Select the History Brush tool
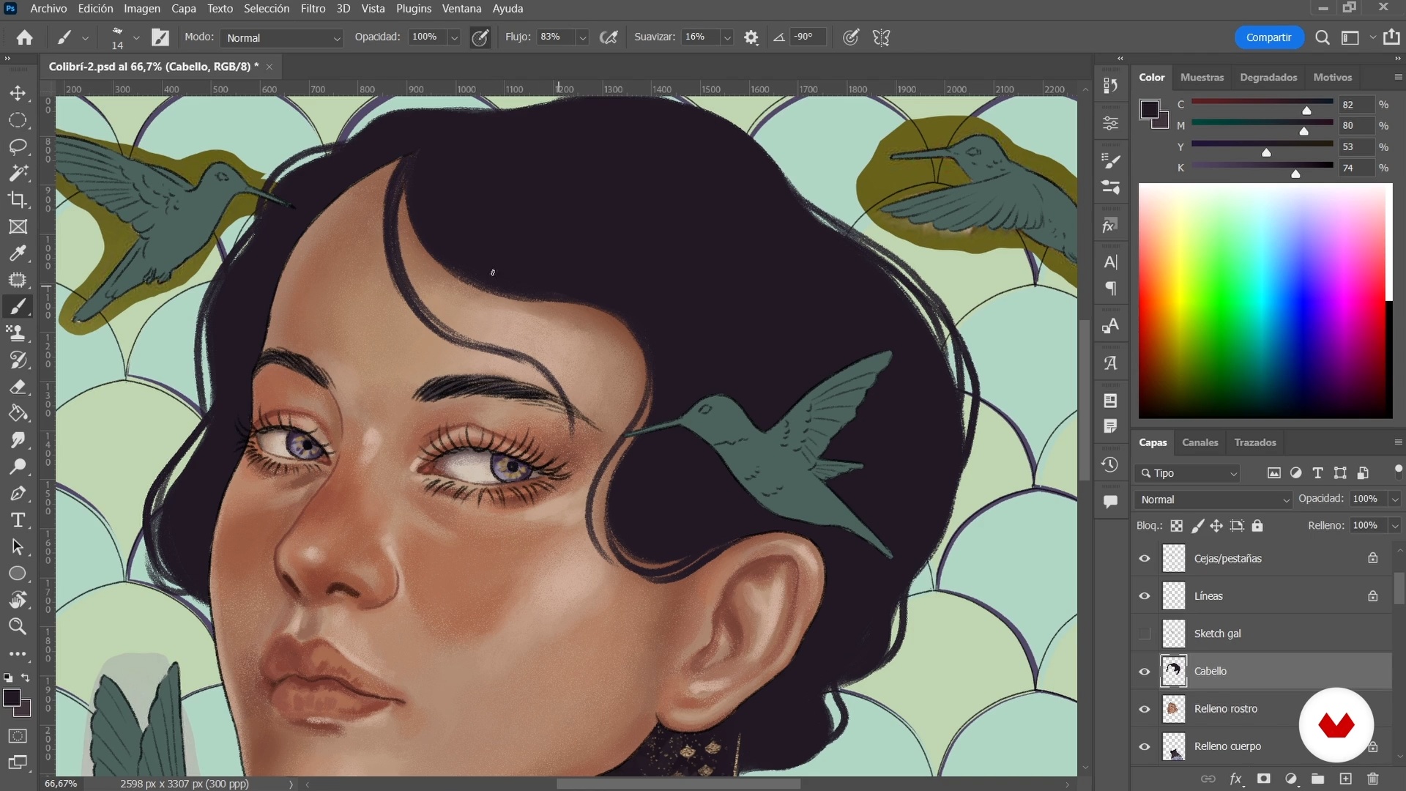Image resolution: width=1406 pixels, height=791 pixels. [x=18, y=360]
